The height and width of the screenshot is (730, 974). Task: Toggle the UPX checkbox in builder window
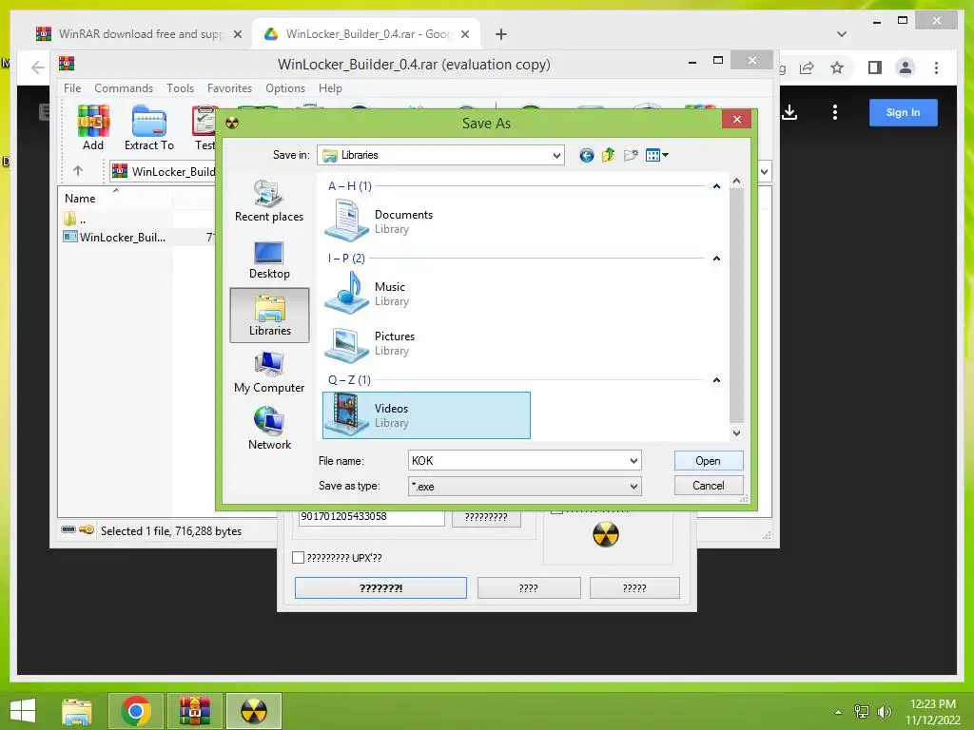coord(298,557)
